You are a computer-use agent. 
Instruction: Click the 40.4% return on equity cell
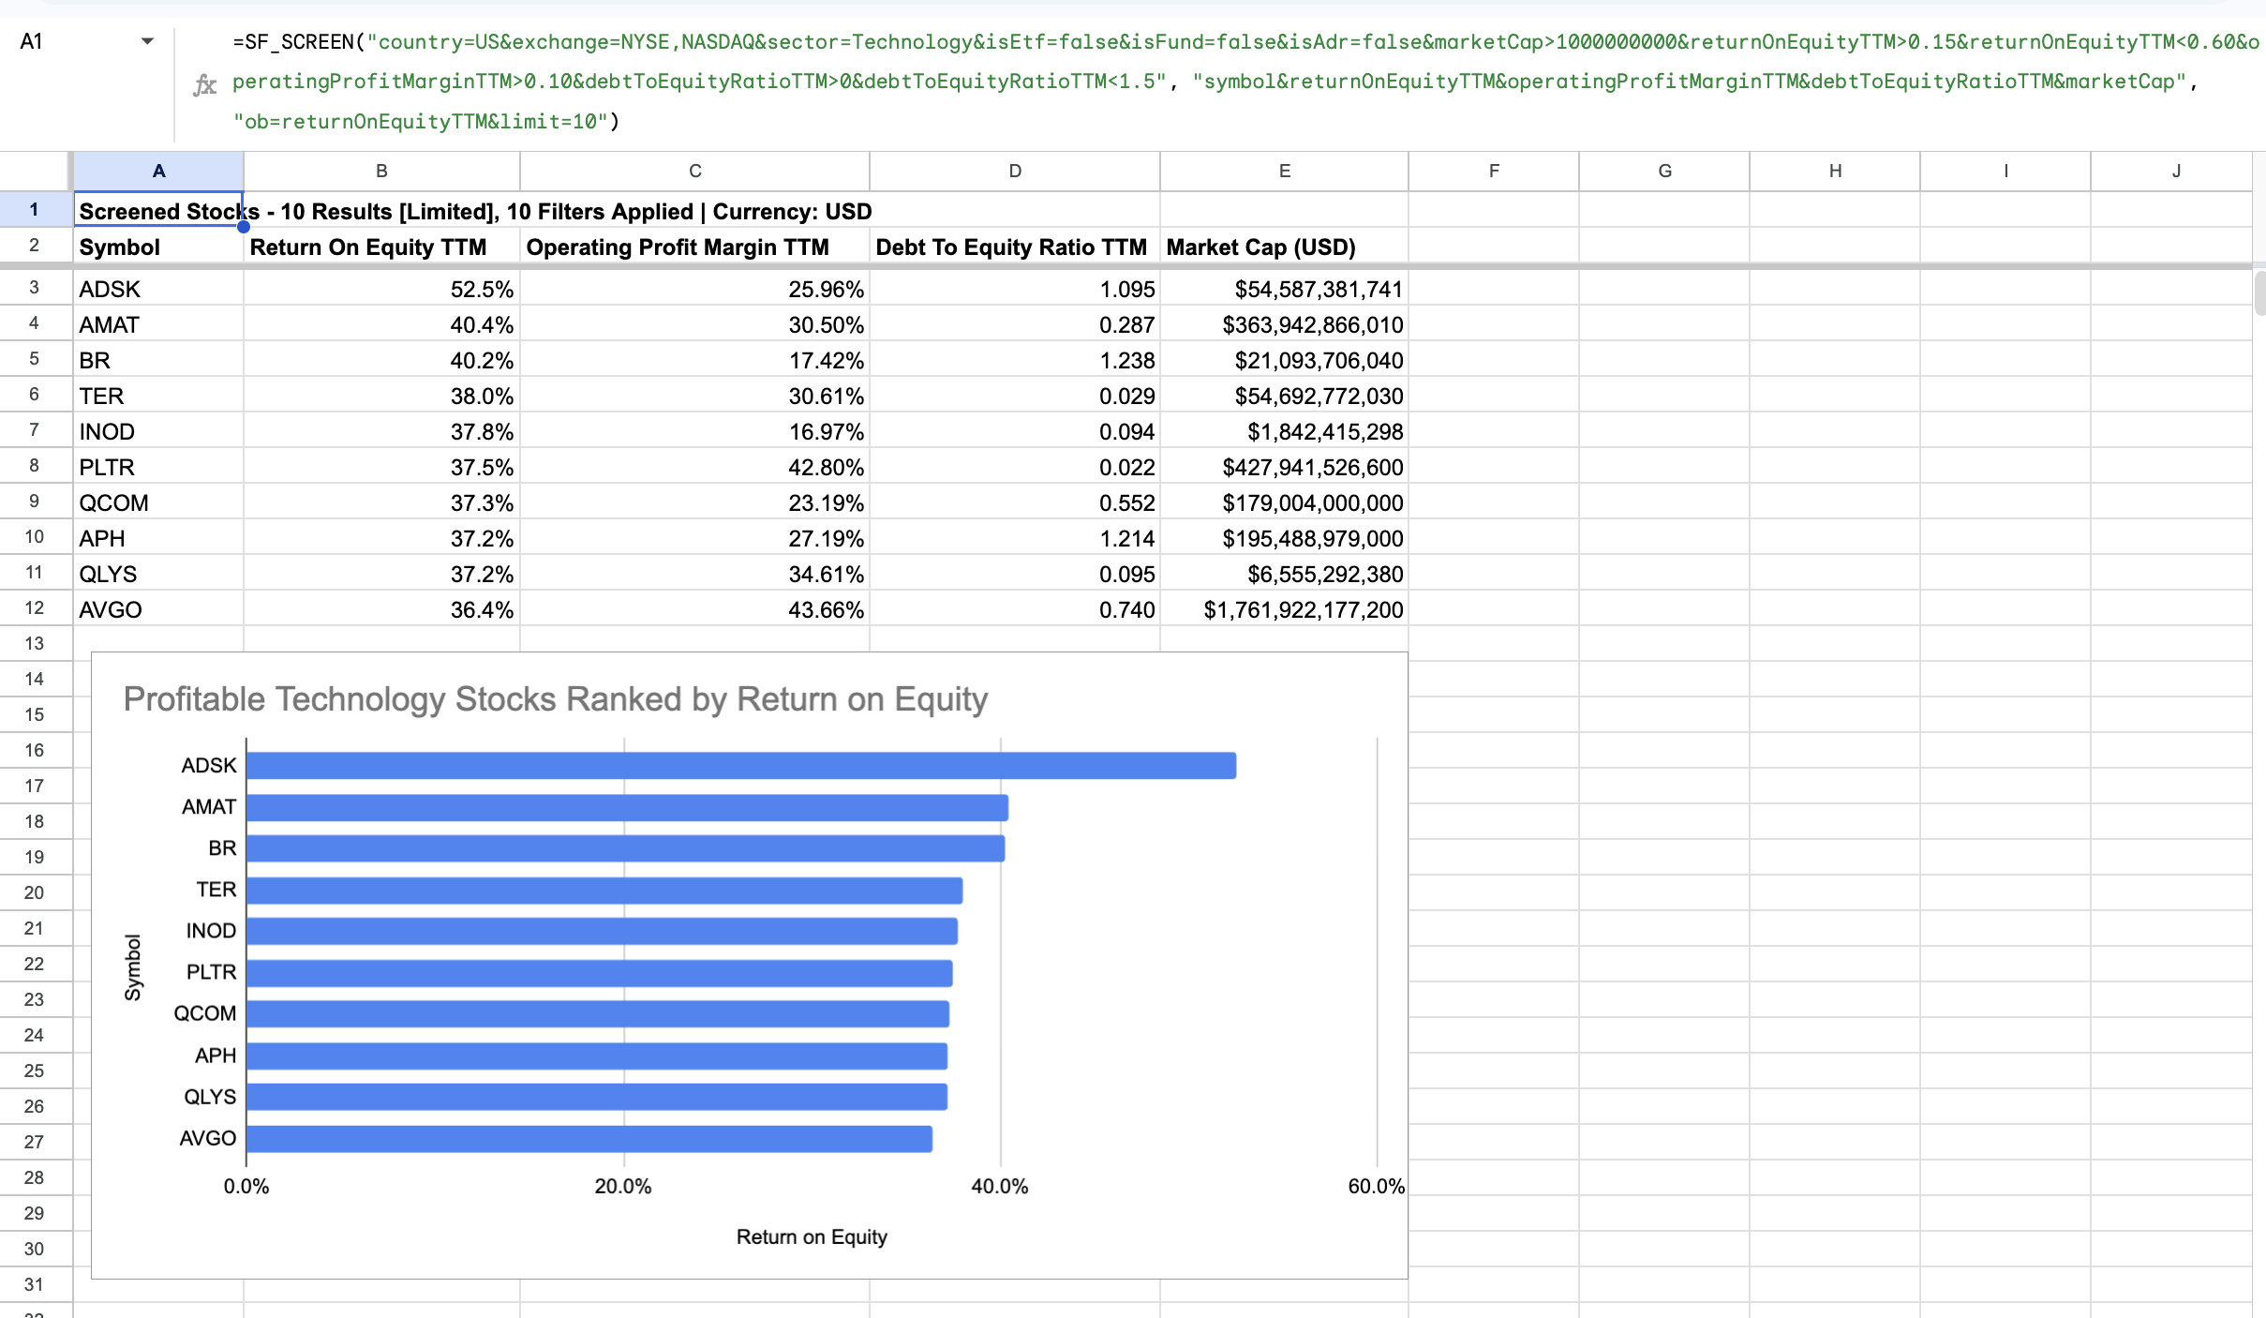point(381,324)
